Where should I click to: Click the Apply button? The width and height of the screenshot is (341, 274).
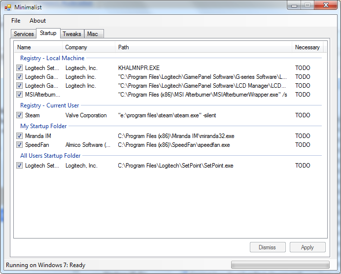click(x=307, y=247)
